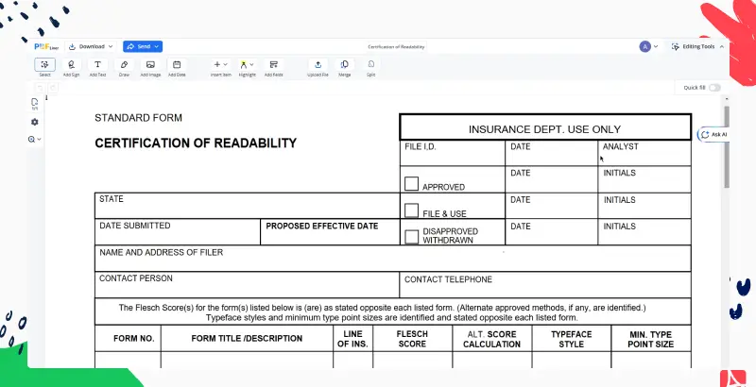Open the Ask AI assistant

pyautogui.click(x=714, y=135)
